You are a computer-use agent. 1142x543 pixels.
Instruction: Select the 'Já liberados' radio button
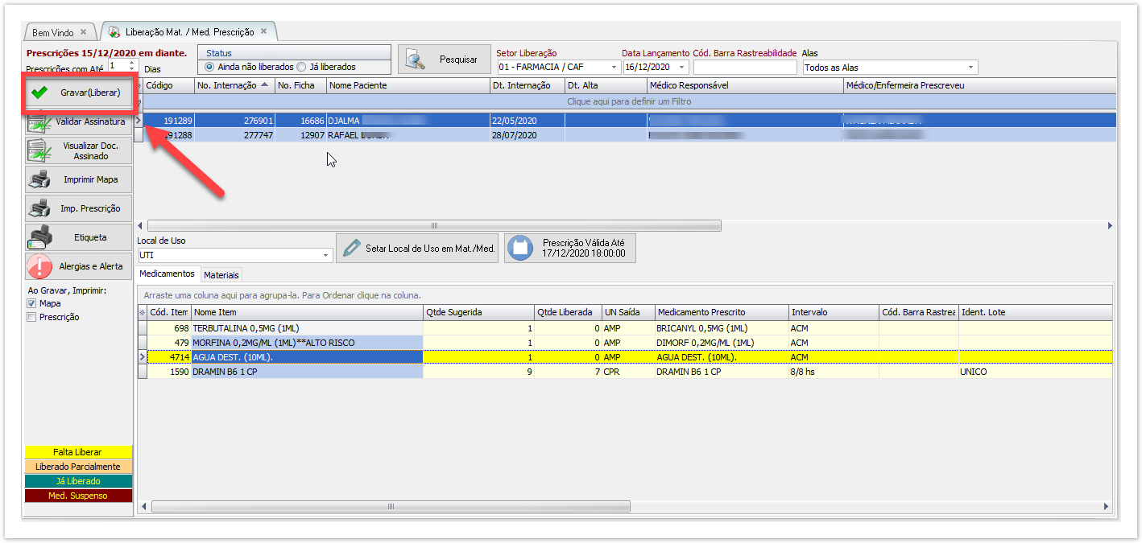click(301, 67)
